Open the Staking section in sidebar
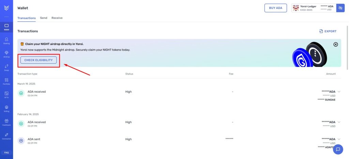Viewport: 349px width, 159px height. click(x=6, y=40)
